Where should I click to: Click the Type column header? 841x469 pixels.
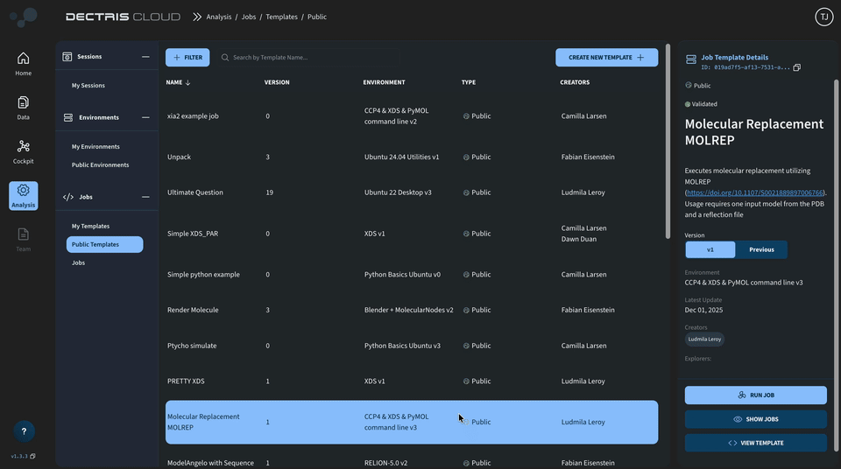click(x=468, y=82)
